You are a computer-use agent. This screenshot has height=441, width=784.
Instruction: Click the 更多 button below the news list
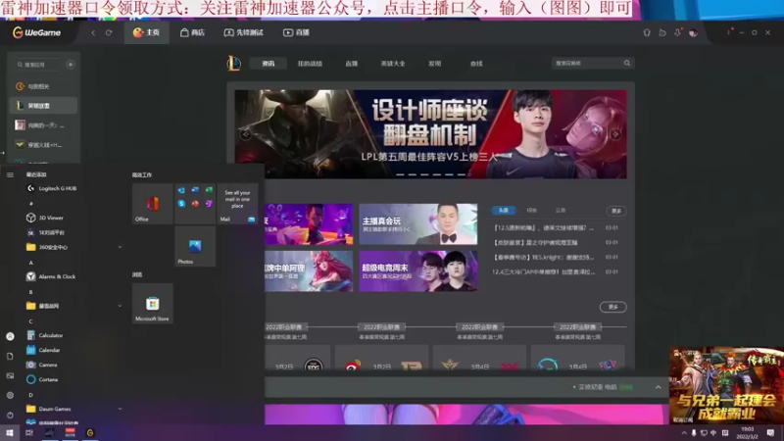[613, 307]
